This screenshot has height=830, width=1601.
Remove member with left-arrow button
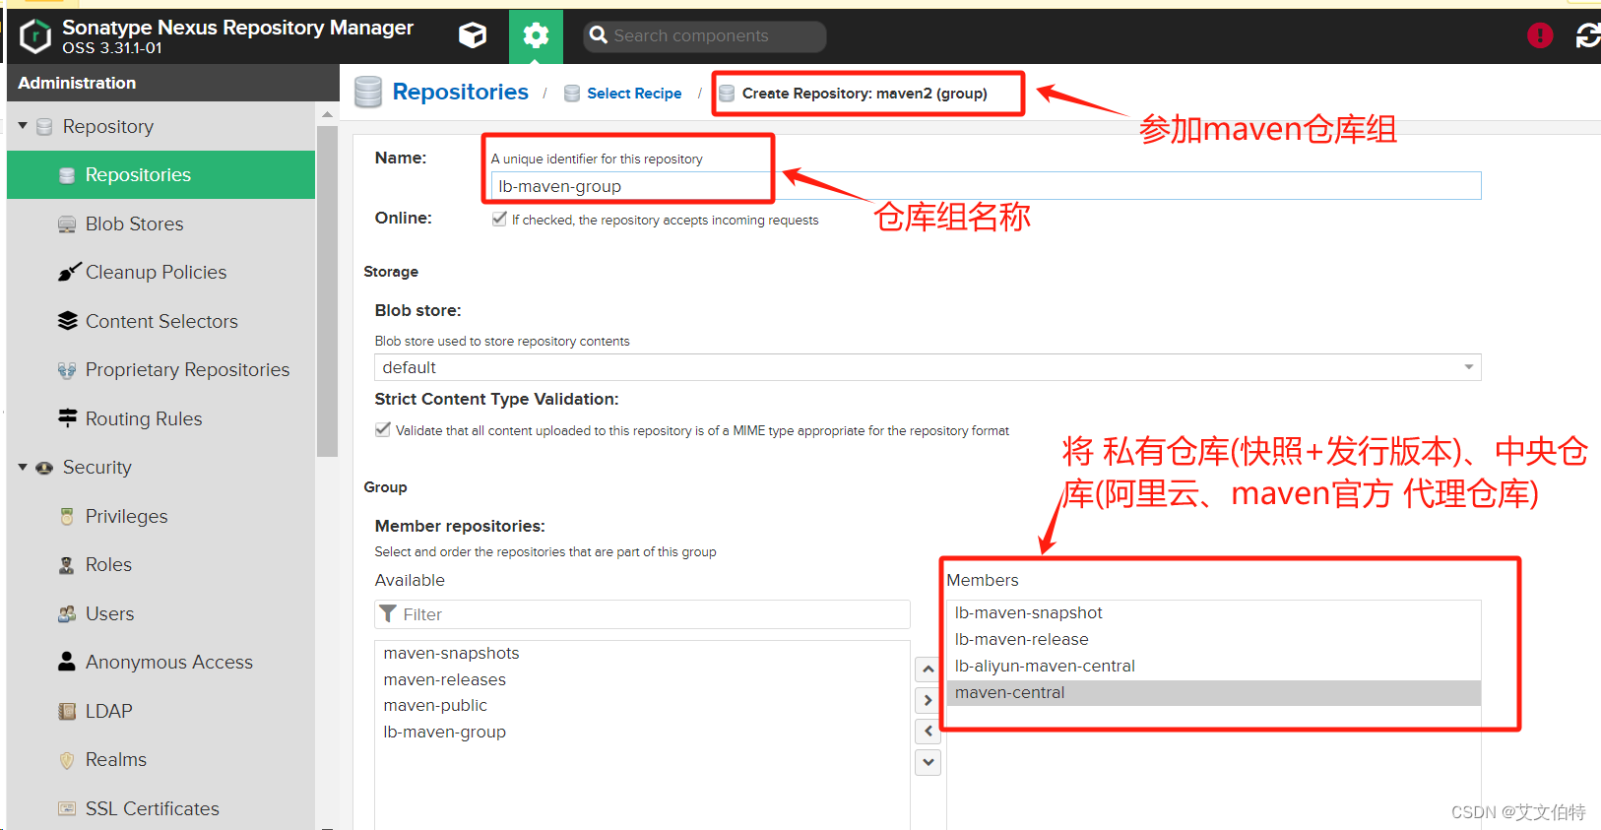[928, 731]
